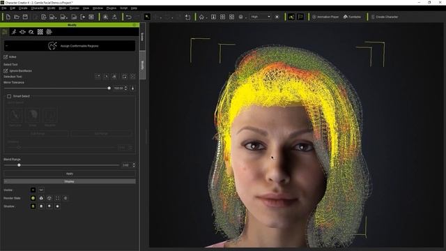Screen dimensions: 446x251
Task: Toggle the first Visible state button
Action: click(33, 190)
